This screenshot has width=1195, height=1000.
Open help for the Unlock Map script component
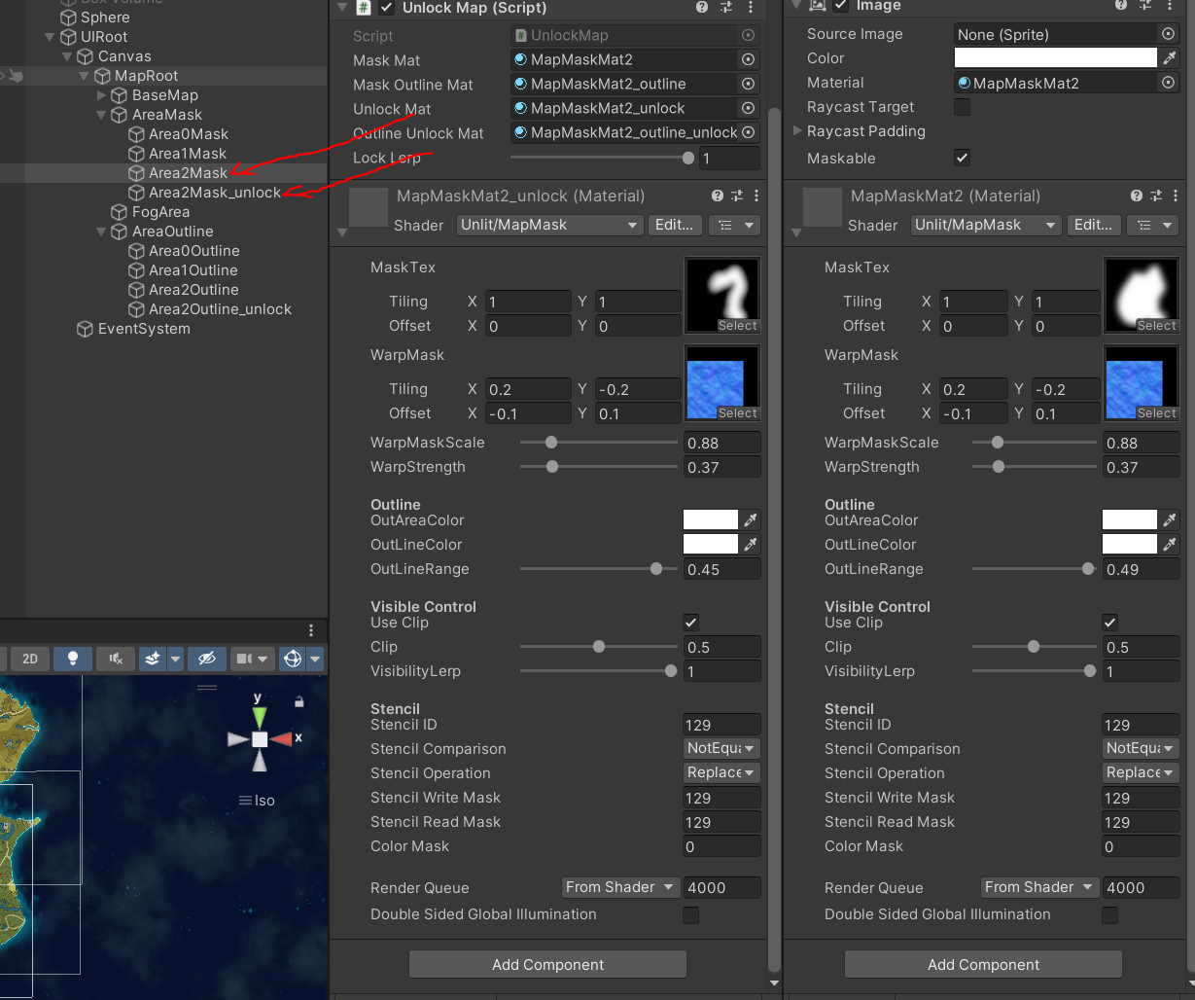702,8
